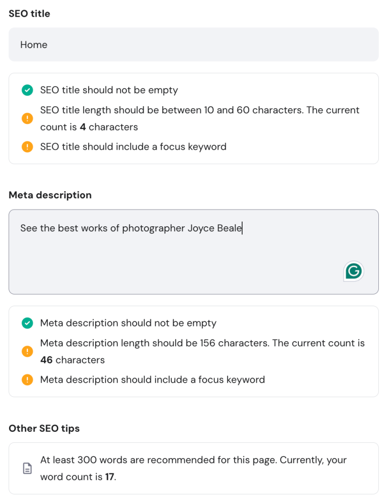Click the green checkmark beside SEO title validation

point(27,90)
